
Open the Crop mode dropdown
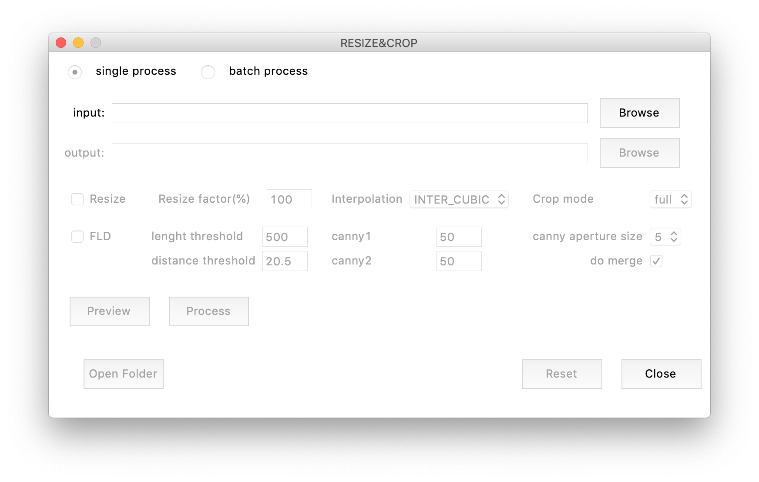click(670, 200)
